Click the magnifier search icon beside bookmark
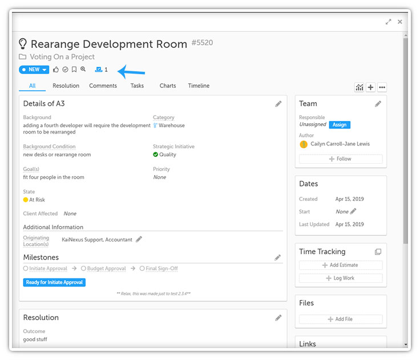 [x=83, y=69]
